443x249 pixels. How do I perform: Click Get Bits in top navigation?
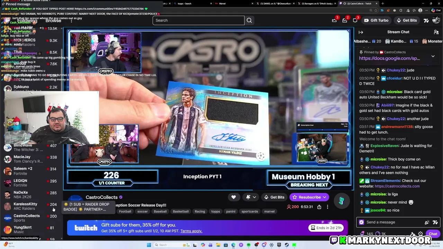click(x=406, y=20)
